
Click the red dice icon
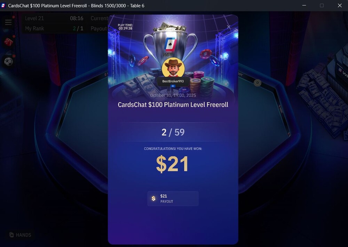[8, 42]
